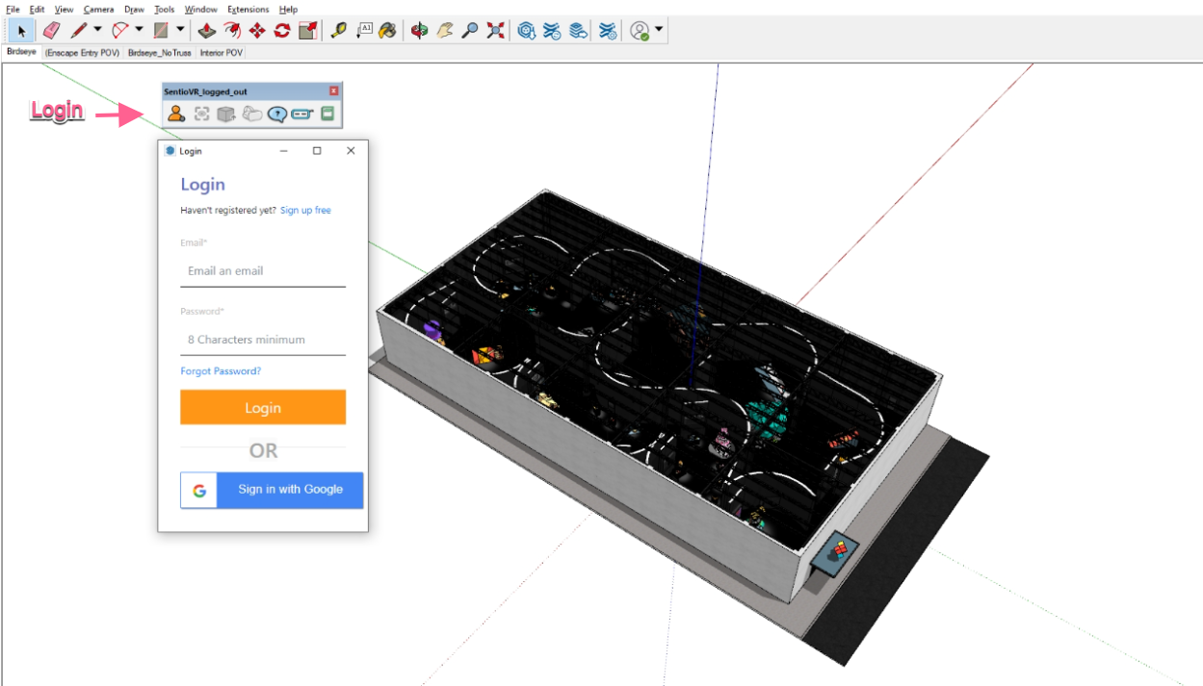Open the Extensions menu
The height and width of the screenshot is (686, 1203).
[x=248, y=9]
